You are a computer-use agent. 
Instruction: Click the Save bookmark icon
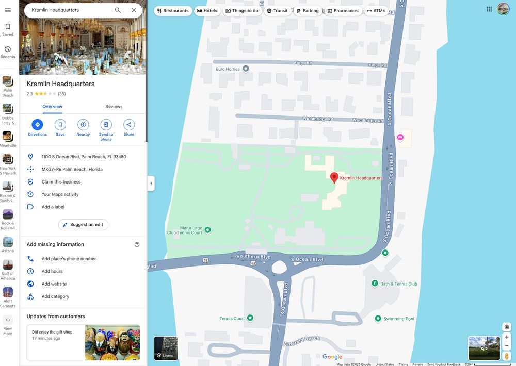[60, 125]
